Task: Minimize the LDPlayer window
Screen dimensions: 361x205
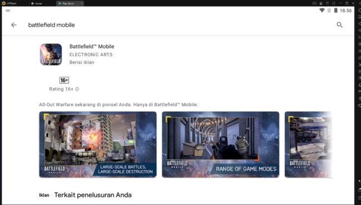Action: 340,3
